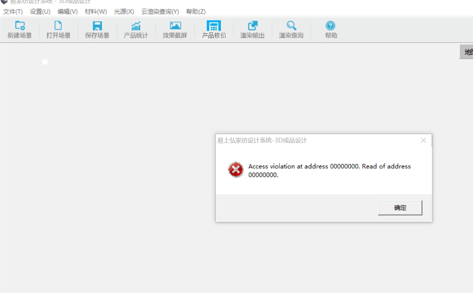Click the 帮助 help toolbar icon

pyautogui.click(x=331, y=30)
